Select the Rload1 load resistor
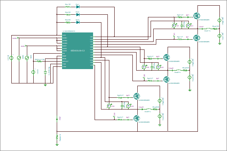 coord(215,29)
